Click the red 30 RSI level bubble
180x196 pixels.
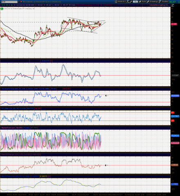click(x=173, y=120)
